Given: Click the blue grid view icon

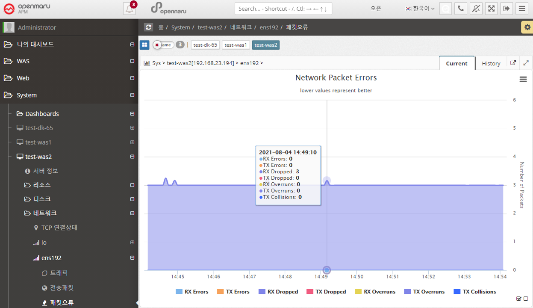Looking at the screenshot, I should [x=144, y=45].
